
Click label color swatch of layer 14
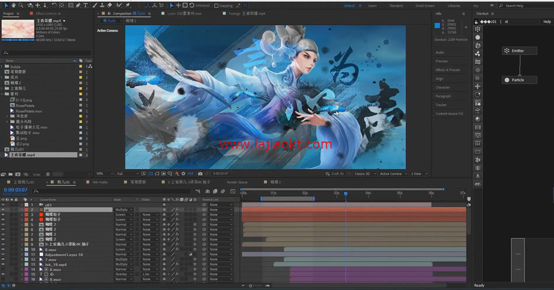pos(26,269)
